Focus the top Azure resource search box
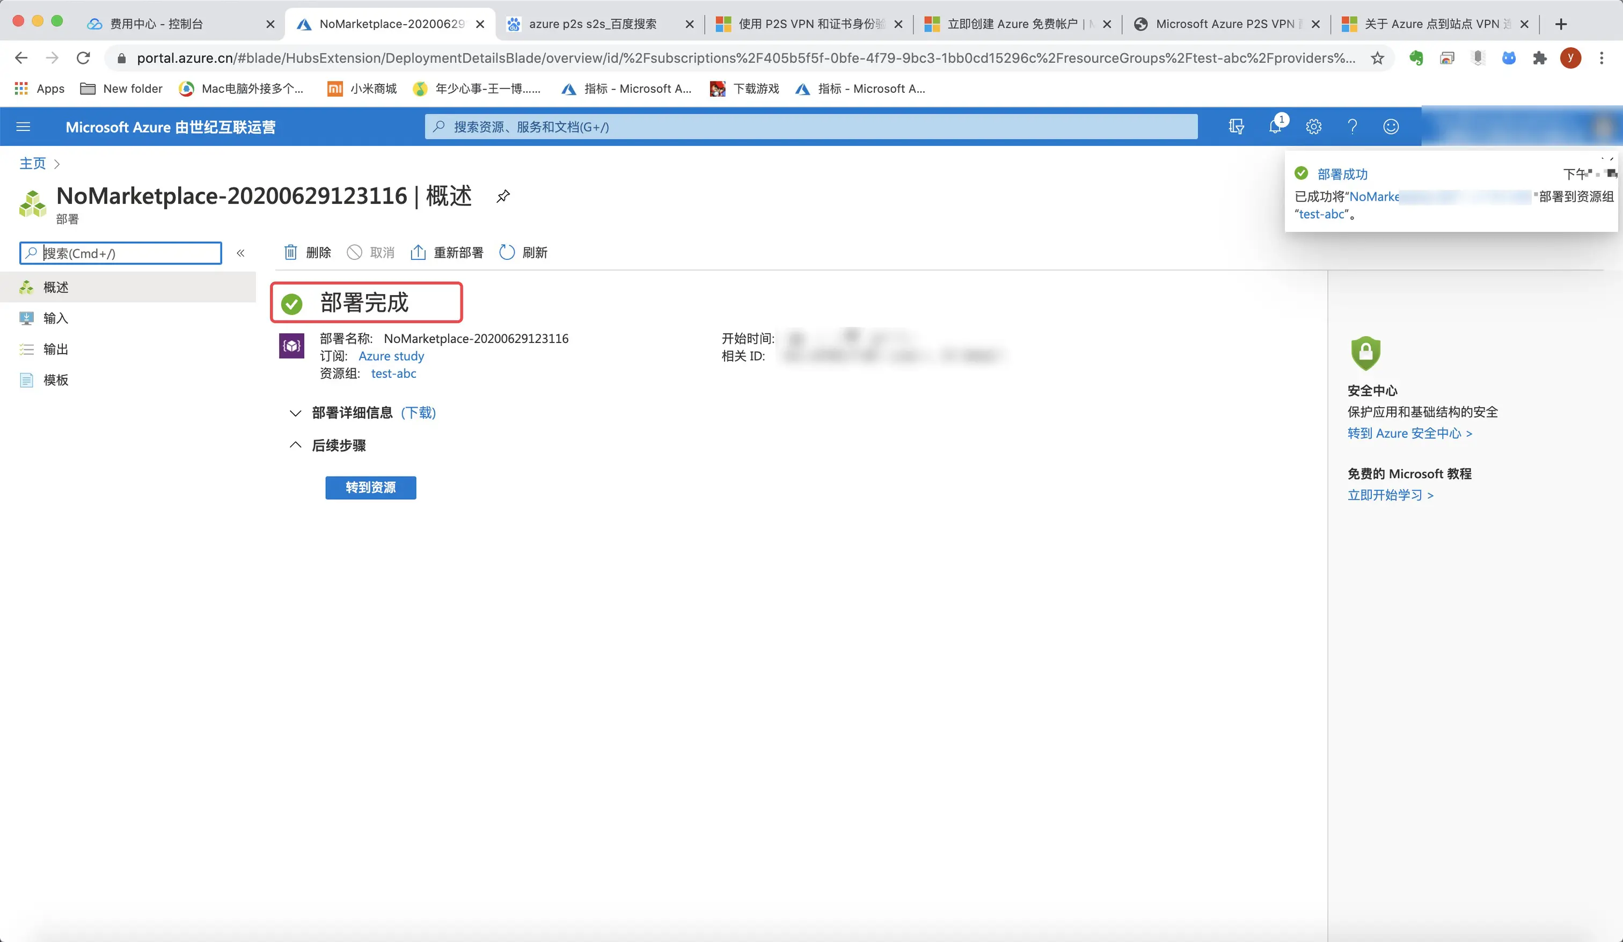The width and height of the screenshot is (1623, 942). click(x=810, y=127)
